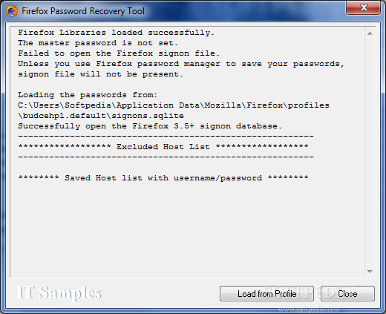Click the Firefox icon in the title bar

12,11
